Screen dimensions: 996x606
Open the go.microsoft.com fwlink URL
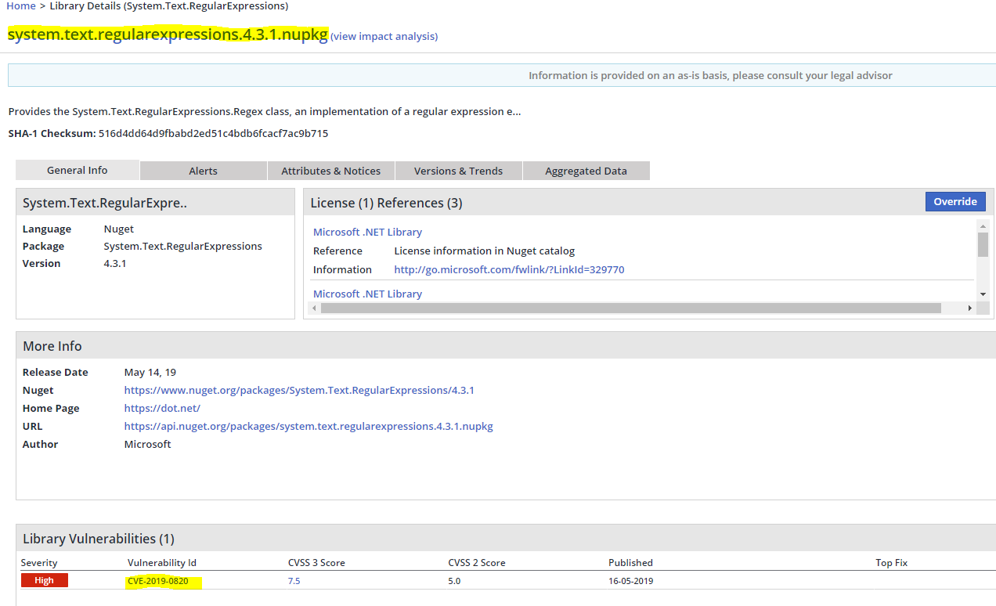[509, 269]
